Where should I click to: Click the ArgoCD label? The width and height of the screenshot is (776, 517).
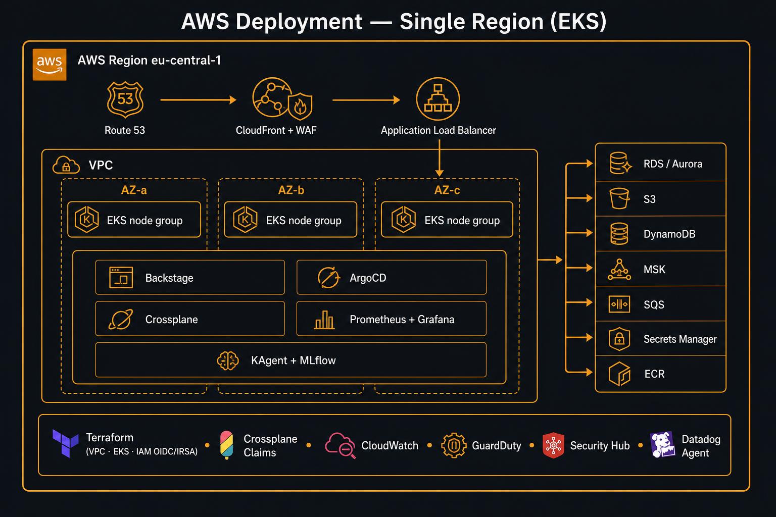(x=368, y=278)
